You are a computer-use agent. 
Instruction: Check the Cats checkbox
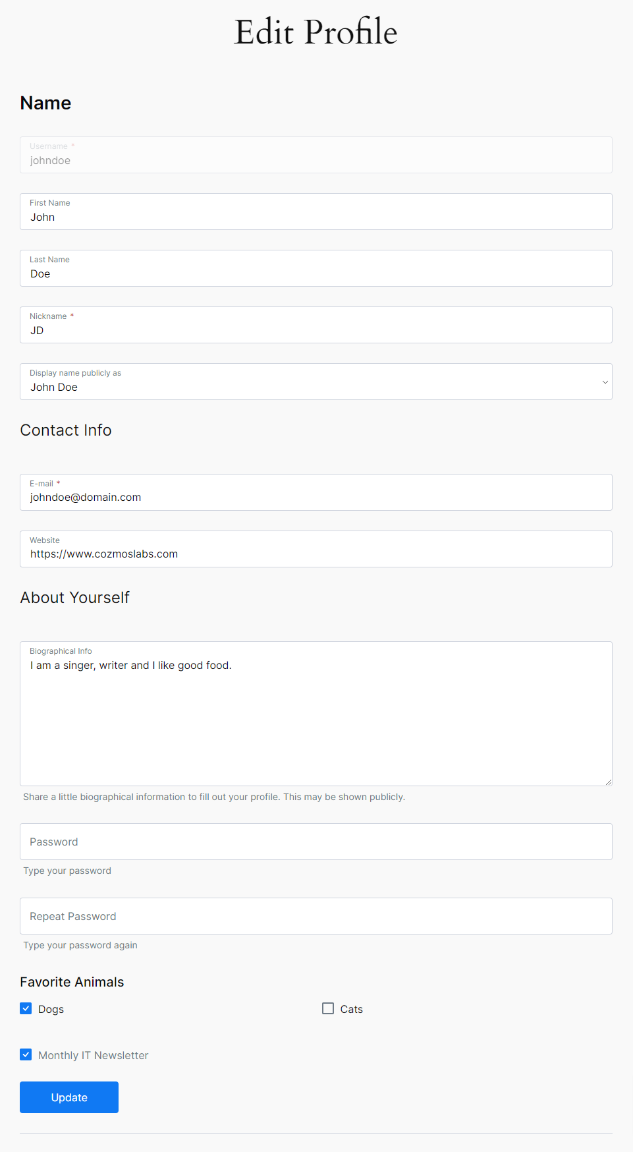[328, 1008]
